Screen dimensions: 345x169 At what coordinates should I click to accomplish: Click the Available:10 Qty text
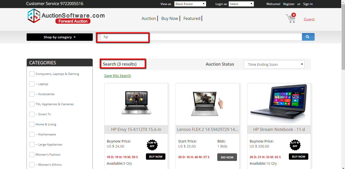pos(263,163)
